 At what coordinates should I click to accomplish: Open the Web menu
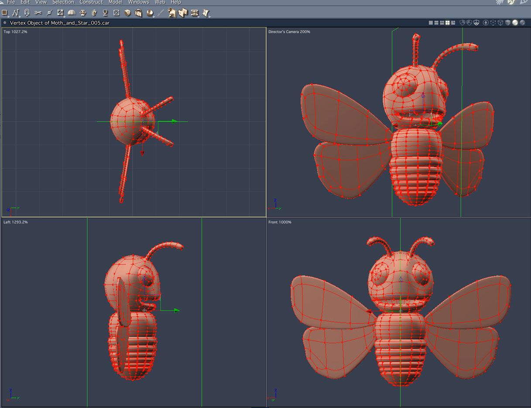coord(160,2)
